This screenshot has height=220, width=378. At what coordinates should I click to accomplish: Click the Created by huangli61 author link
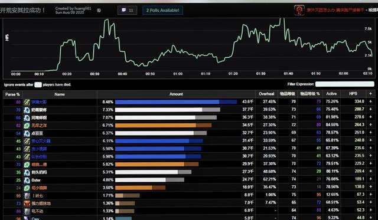[73, 8]
